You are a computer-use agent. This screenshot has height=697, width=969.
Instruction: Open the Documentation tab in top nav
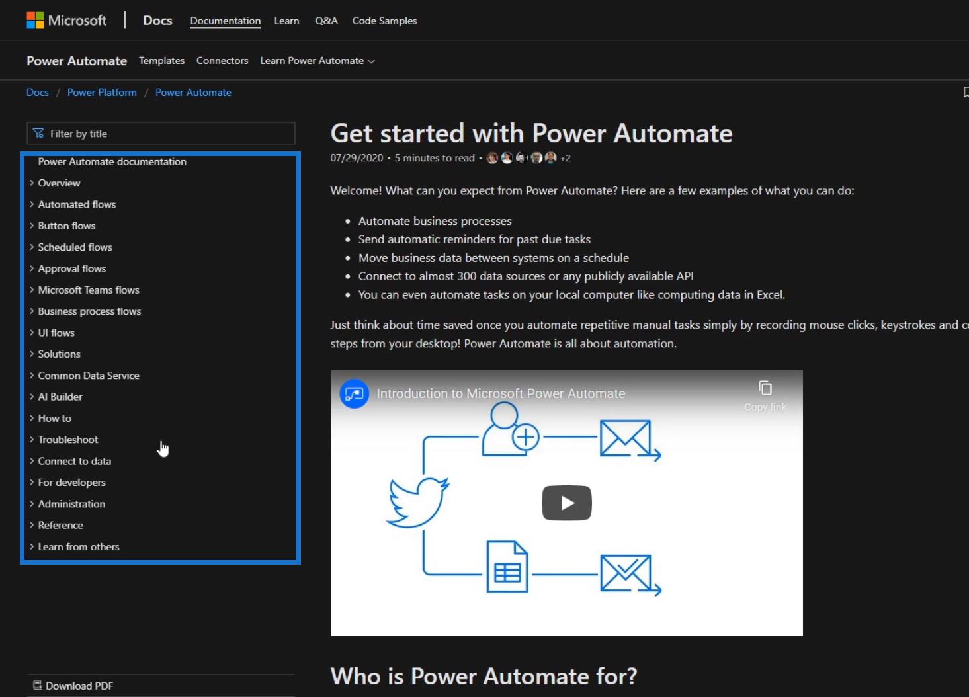(226, 20)
